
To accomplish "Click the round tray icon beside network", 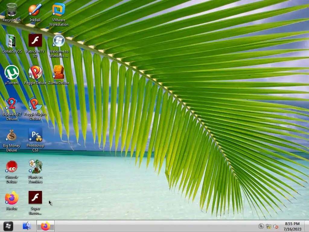I will coord(261,226).
